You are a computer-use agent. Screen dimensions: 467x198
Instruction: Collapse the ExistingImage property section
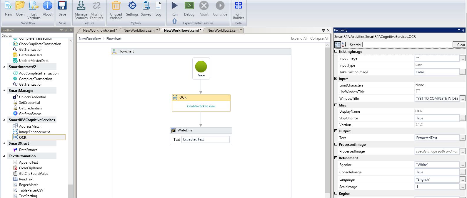[336, 52]
